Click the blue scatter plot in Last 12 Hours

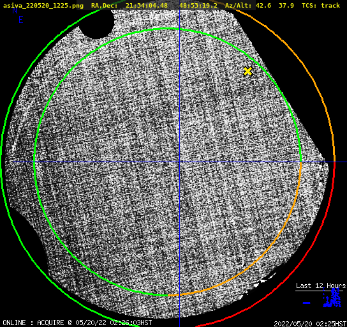click(332, 298)
